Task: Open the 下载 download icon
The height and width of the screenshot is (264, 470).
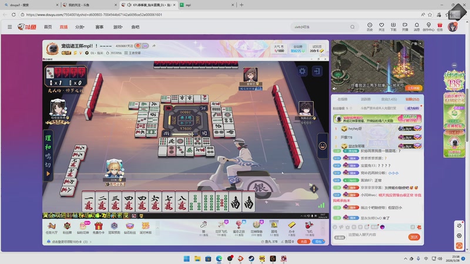Action: (393, 26)
